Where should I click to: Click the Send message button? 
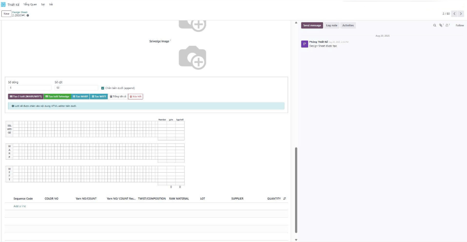[x=312, y=25]
